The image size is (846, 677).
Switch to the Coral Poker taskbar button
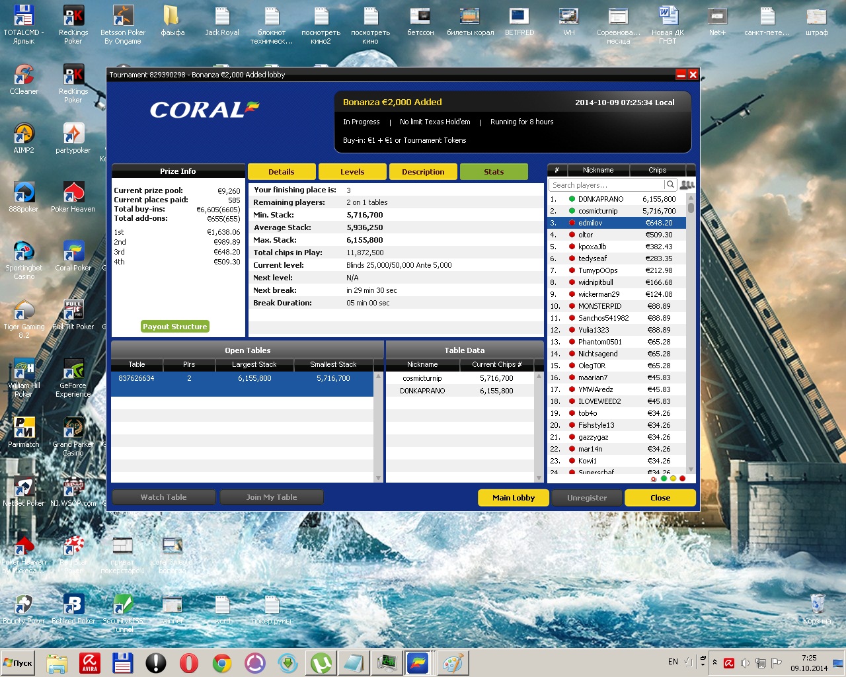tap(418, 662)
